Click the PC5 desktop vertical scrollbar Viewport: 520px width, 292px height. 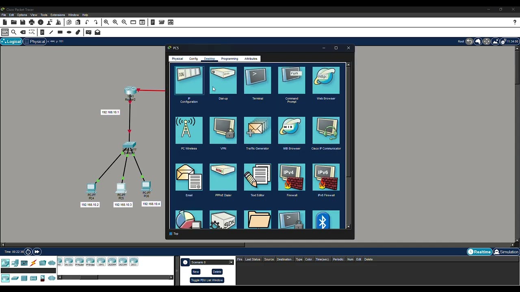coord(348,122)
